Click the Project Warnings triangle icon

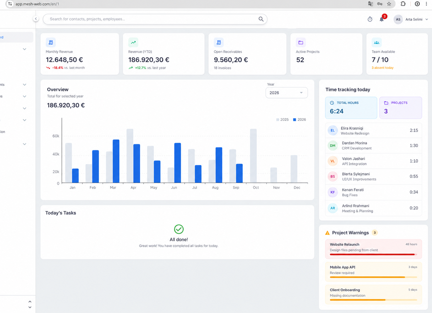327,233
